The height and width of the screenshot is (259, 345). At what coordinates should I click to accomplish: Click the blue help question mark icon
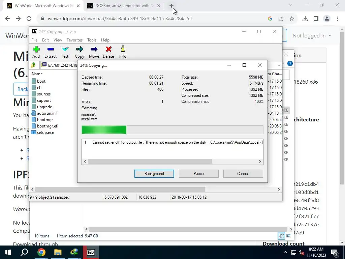click(290, 64)
